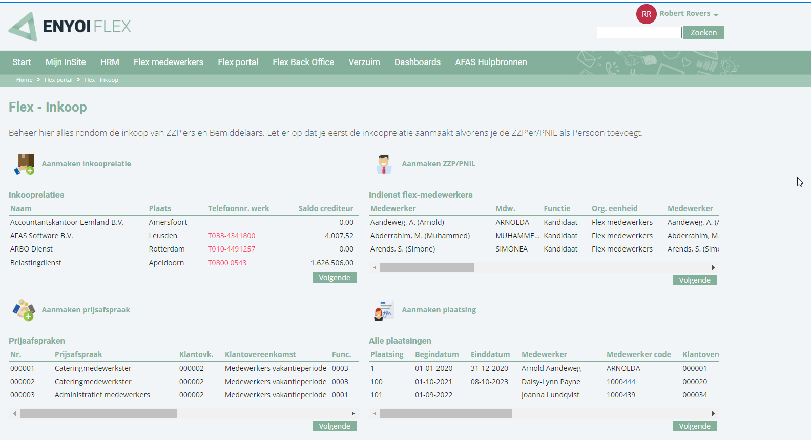The width and height of the screenshot is (811, 440).
Task: Open the Dashboards menu item
Action: (x=418, y=62)
